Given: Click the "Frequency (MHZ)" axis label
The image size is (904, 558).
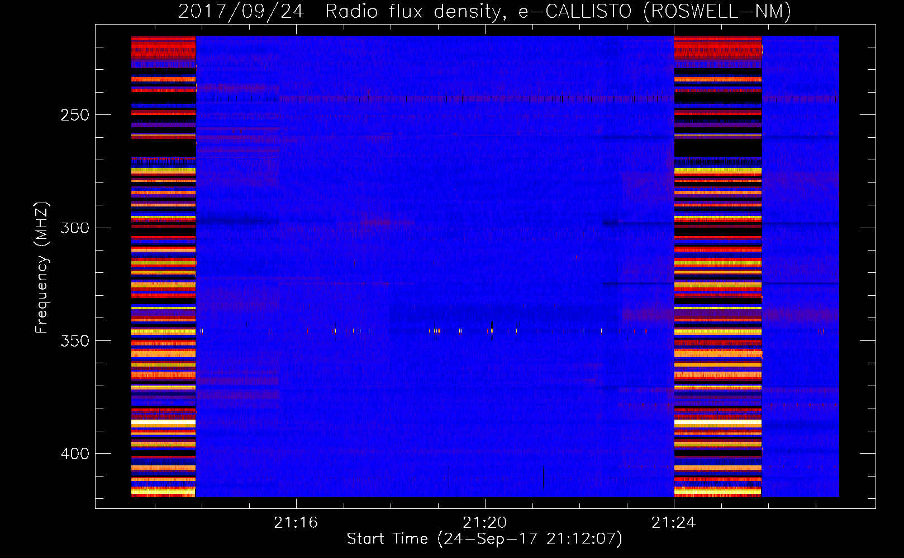Looking at the screenshot, I should (42, 267).
